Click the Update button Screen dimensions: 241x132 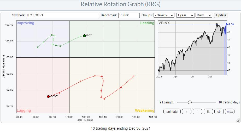click(x=221, y=15)
